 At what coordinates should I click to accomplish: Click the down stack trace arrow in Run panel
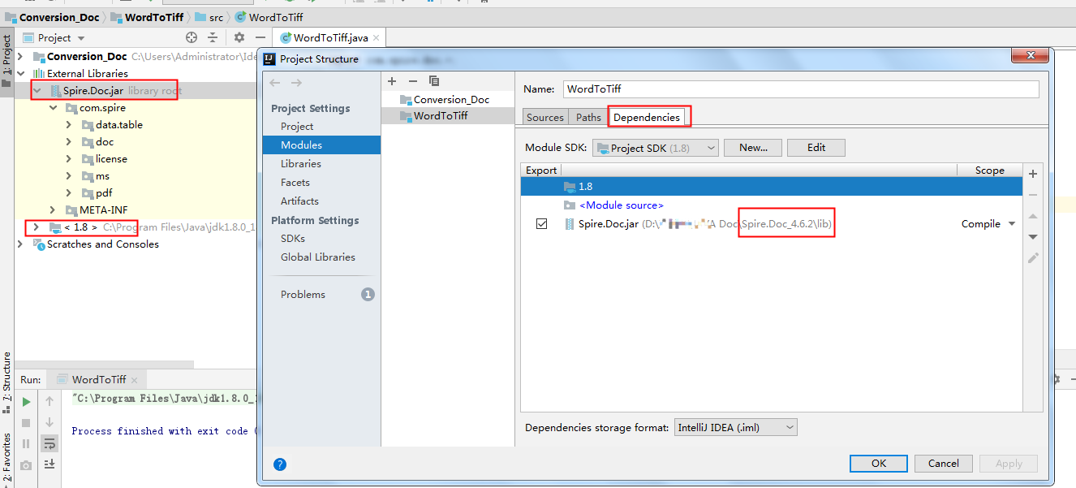[49, 422]
